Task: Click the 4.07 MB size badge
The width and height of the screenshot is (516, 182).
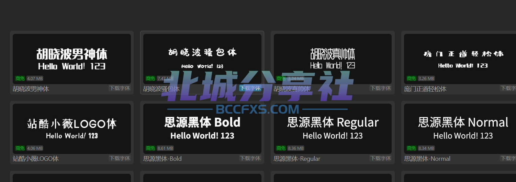Action: tap(35, 78)
